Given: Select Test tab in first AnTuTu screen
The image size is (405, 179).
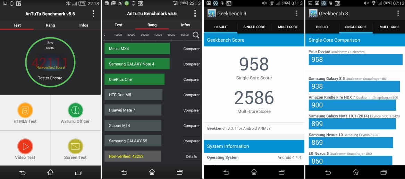Looking at the screenshot, I should tap(17, 25).
